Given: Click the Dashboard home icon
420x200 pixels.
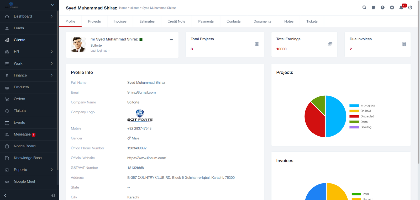Looking at the screenshot, I should click(7, 16).
